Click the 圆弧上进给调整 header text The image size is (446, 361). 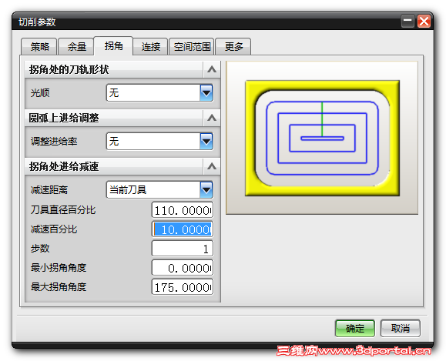(64, 118)
